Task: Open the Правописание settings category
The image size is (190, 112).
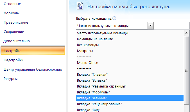Action: (16, 23)
